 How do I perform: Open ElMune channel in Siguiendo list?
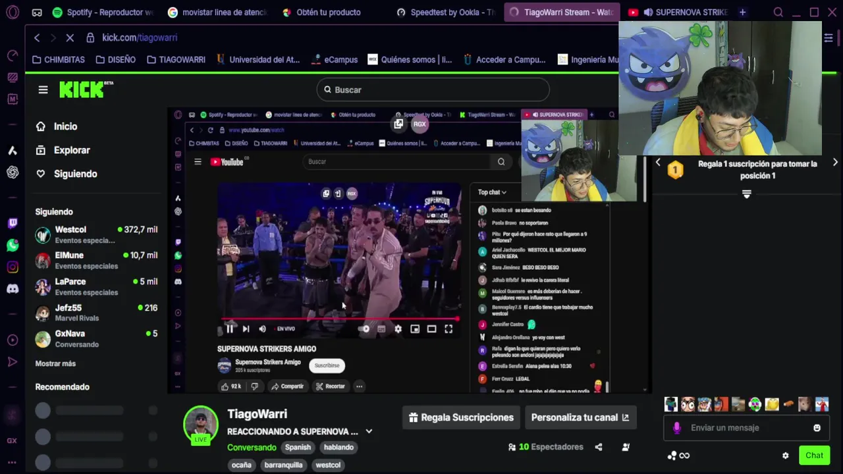96,260
